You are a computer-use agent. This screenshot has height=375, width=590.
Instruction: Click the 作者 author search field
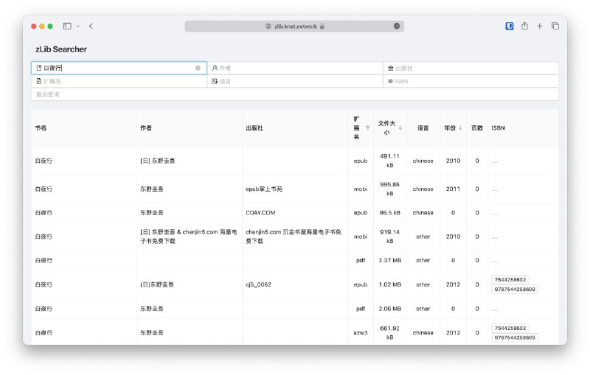pyautogui.click(x=295, y=68)
